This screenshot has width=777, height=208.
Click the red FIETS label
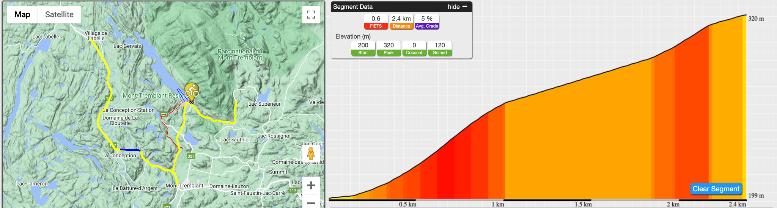pyautogui.click(x=376, y=26)
